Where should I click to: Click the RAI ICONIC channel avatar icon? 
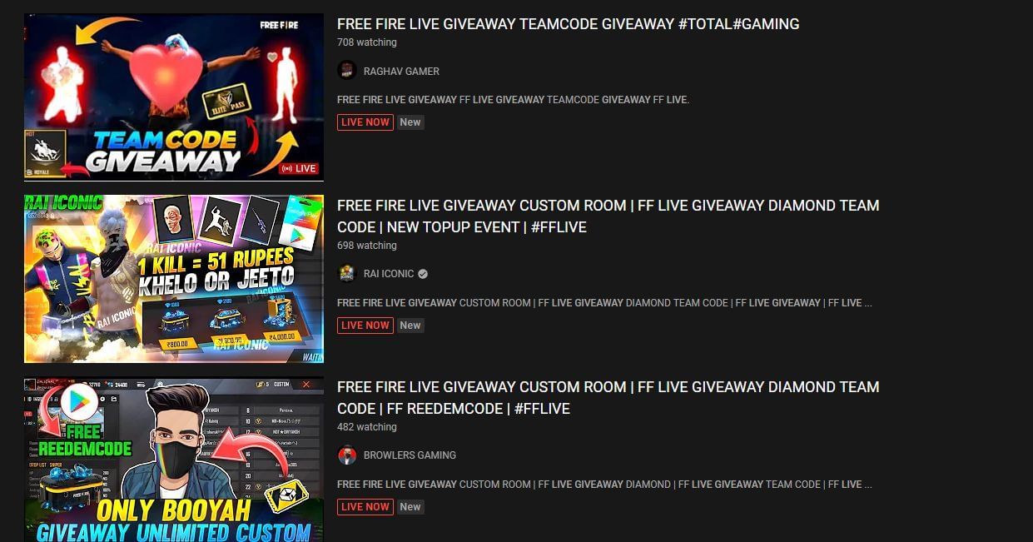coord(347,274)
